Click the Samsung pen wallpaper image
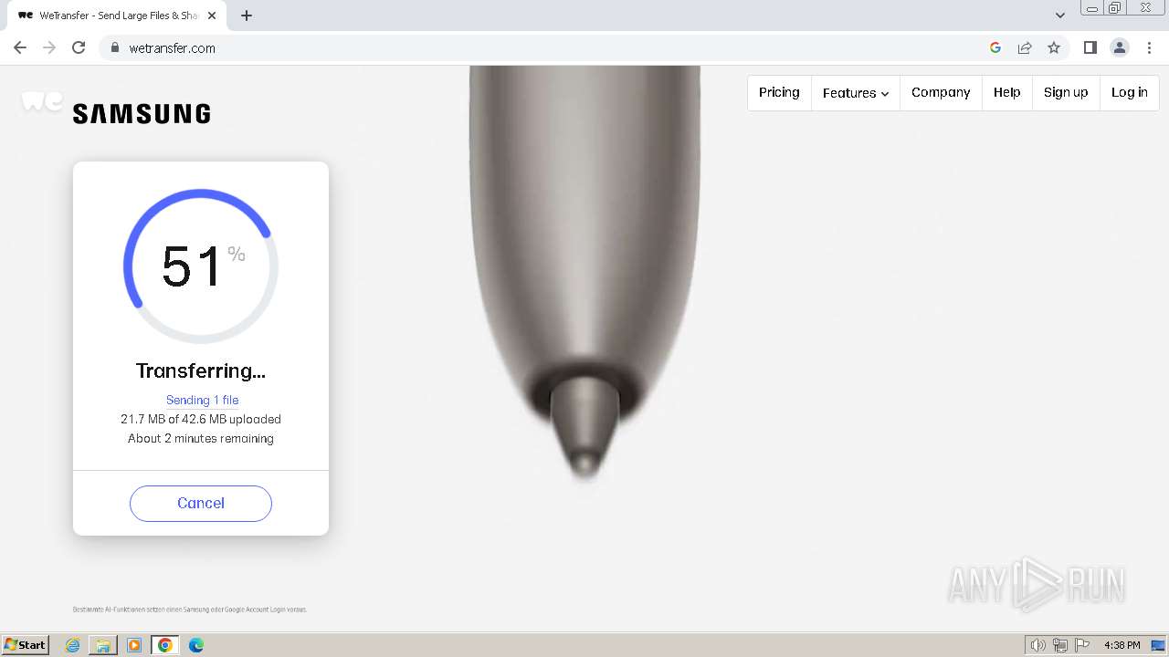The image size is (1169, 657). click(x=584, y=274)
